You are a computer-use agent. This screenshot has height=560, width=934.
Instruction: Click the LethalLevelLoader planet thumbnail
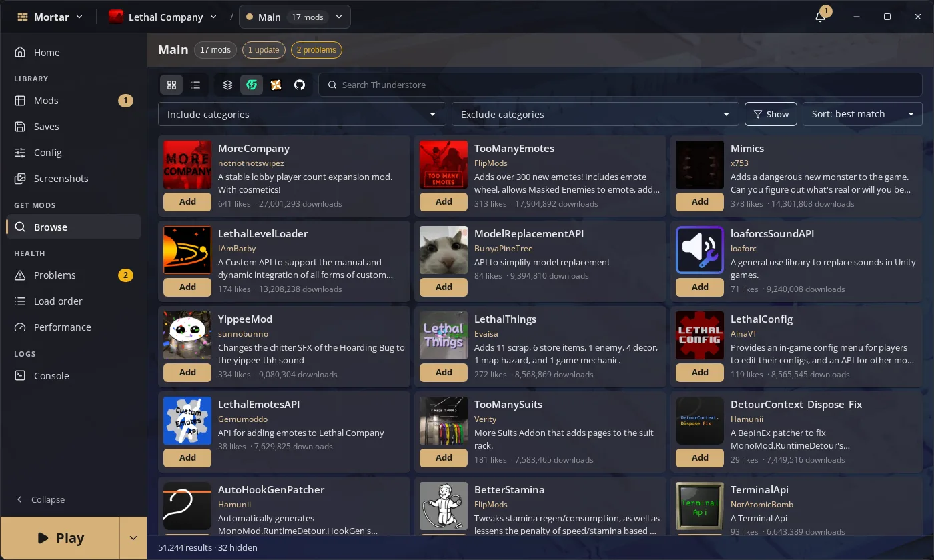coord(187,250)
